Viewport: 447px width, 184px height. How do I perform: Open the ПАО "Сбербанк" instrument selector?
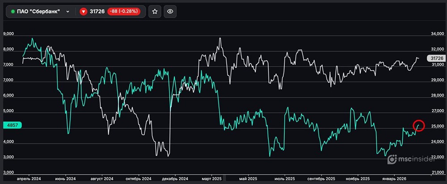point(40,12)
